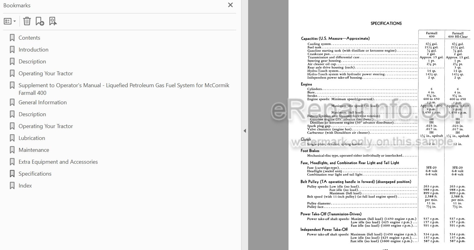Delete the selected bookmark with the trash icon
Viewport: 474px width, 250px height.
coord(27,21)
